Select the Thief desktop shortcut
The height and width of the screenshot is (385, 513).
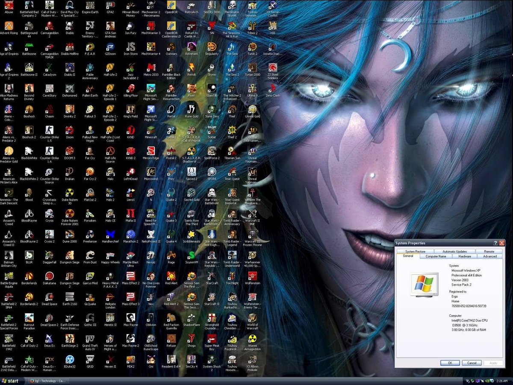(x=232, y=111)
